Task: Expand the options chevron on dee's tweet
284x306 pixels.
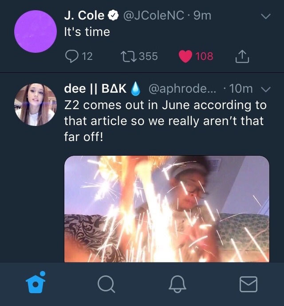Action: [266, 90]
